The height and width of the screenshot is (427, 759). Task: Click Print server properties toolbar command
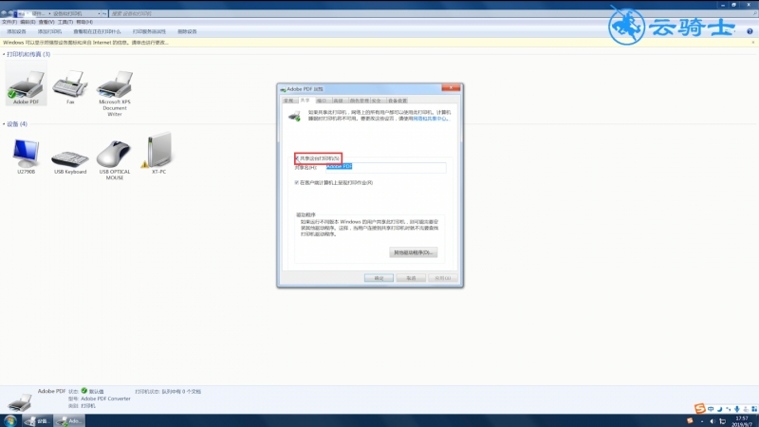tap(149, 31)
